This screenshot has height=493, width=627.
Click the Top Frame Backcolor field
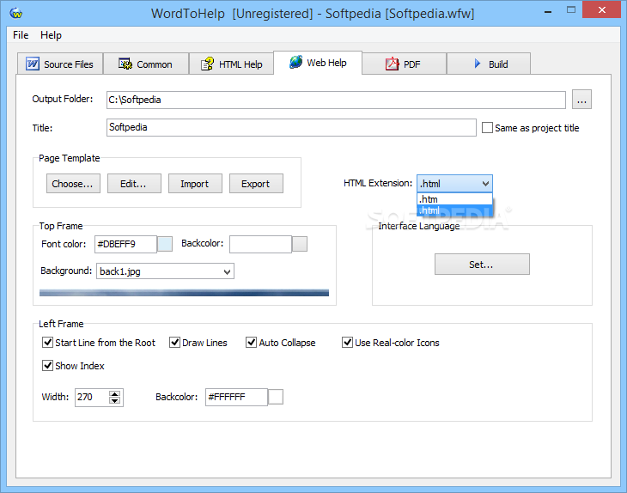[260, 244]
